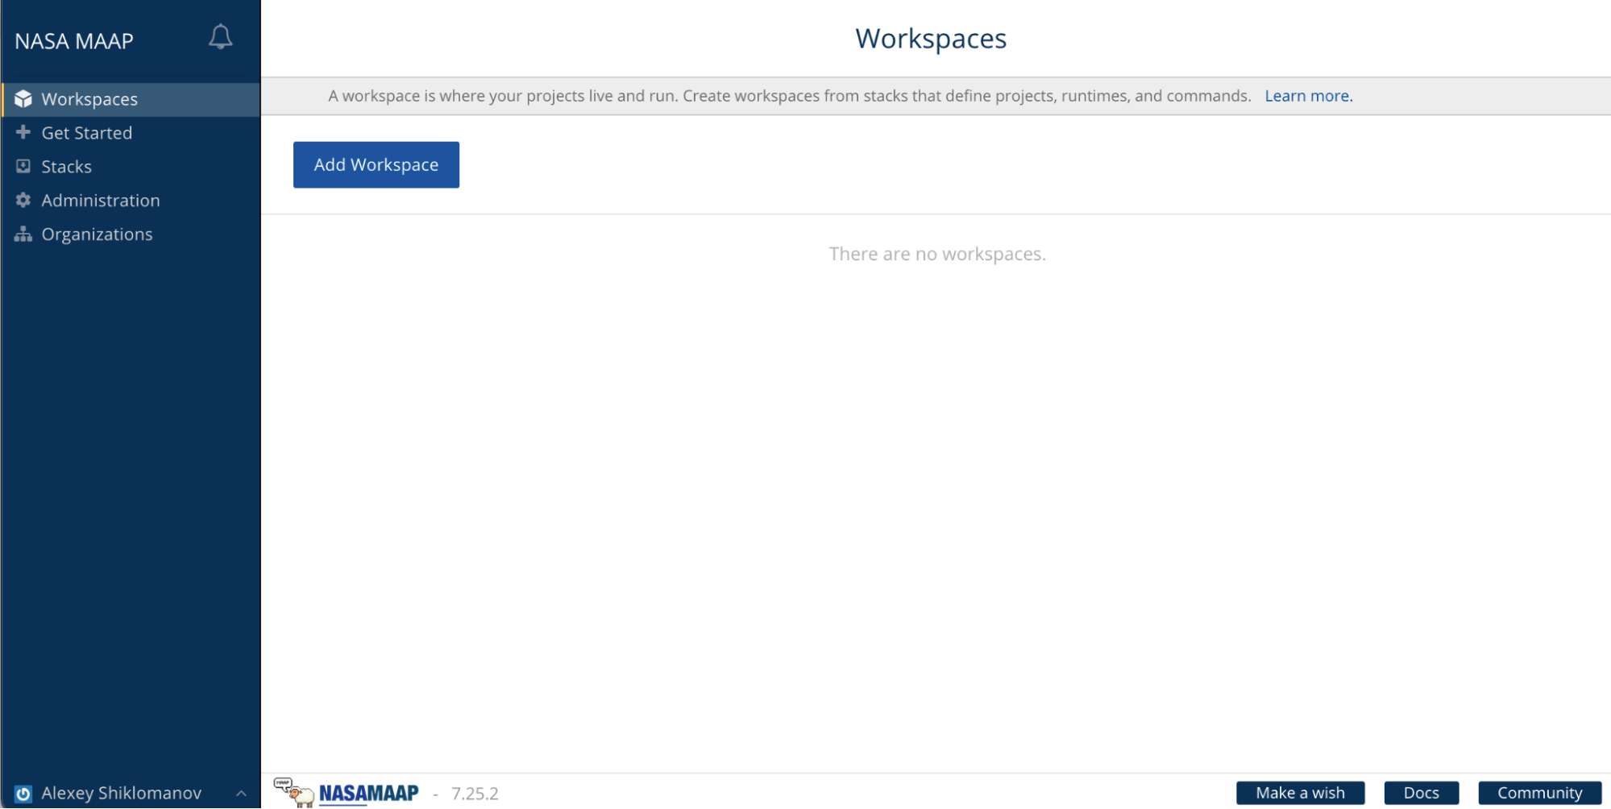
Task: Open the Community button in footer
Action: coord(1539,793)
